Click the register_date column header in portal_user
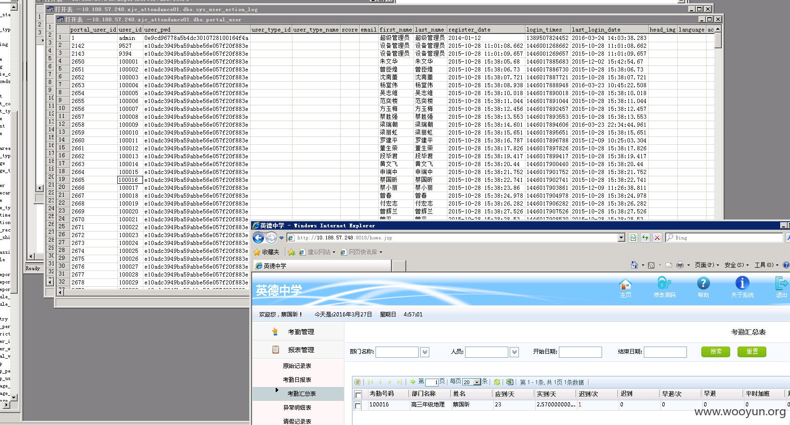The width and height of the screenshot is (790, 425). tap(486, 30)
